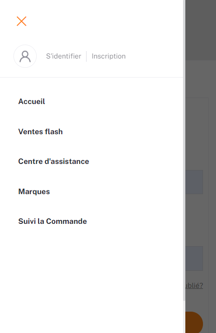Open the Ventes flash menu item
This screenshot has height=333, width=216.
tap(40, 132)
